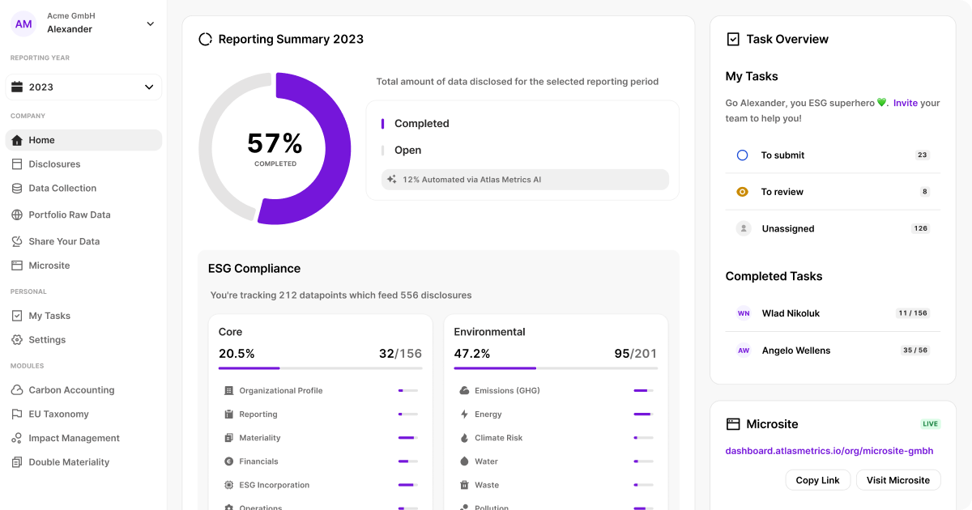Image resolution: width=972 pixels, height=510 pixels.
Task: Click the Share Your Data icon
Action: click(17, 241)
